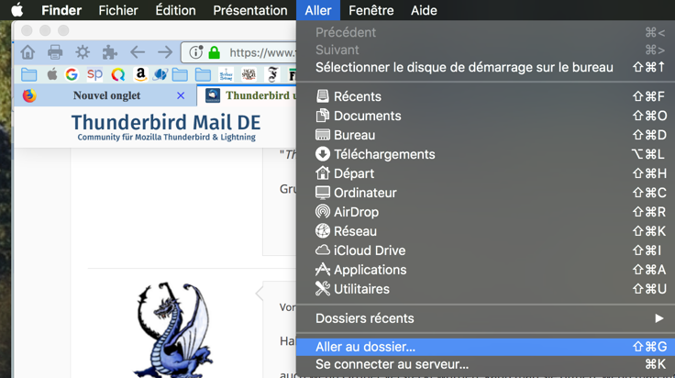Open the add-ons puzzle piece icon
The height and width of the screenshot is (378, 675).
click(x=109, y=52)
